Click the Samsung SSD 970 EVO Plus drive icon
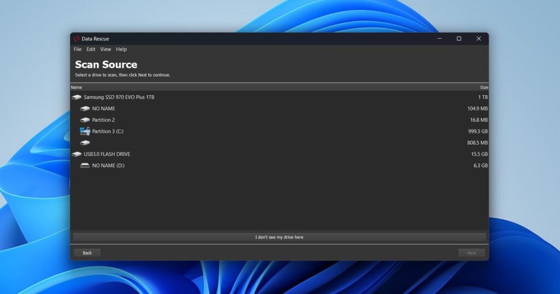Image resolution: width=560 pixels, height=294 pixels. (77, 97)
